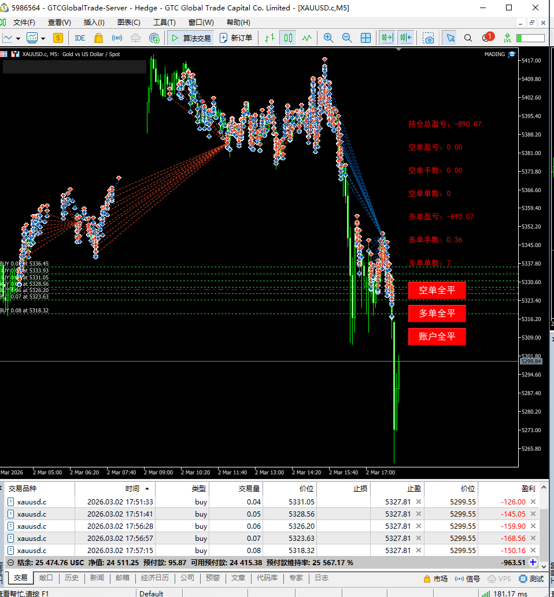The width and height of the screenshot is (554, 597).
Task: Click the chart shift triangle marker at chart top
Action: coord(398,49)
